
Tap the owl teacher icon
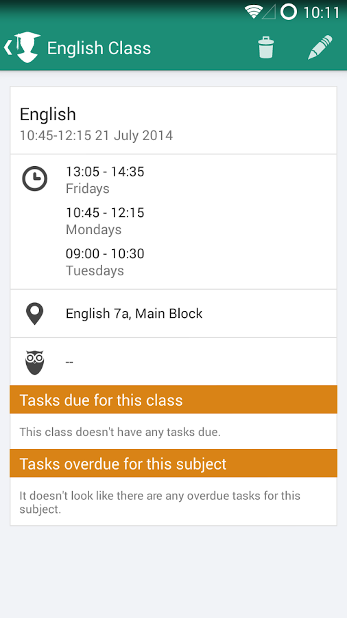click(34, 363)
